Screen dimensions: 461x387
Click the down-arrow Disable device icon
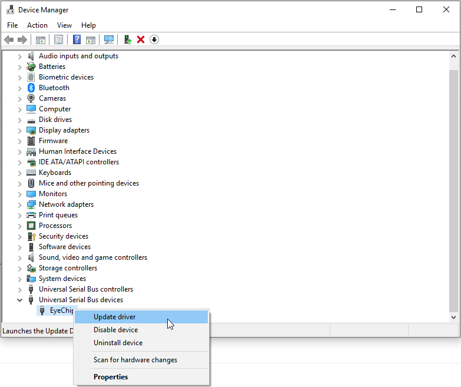pyautogui.click(x=154, y=39)
